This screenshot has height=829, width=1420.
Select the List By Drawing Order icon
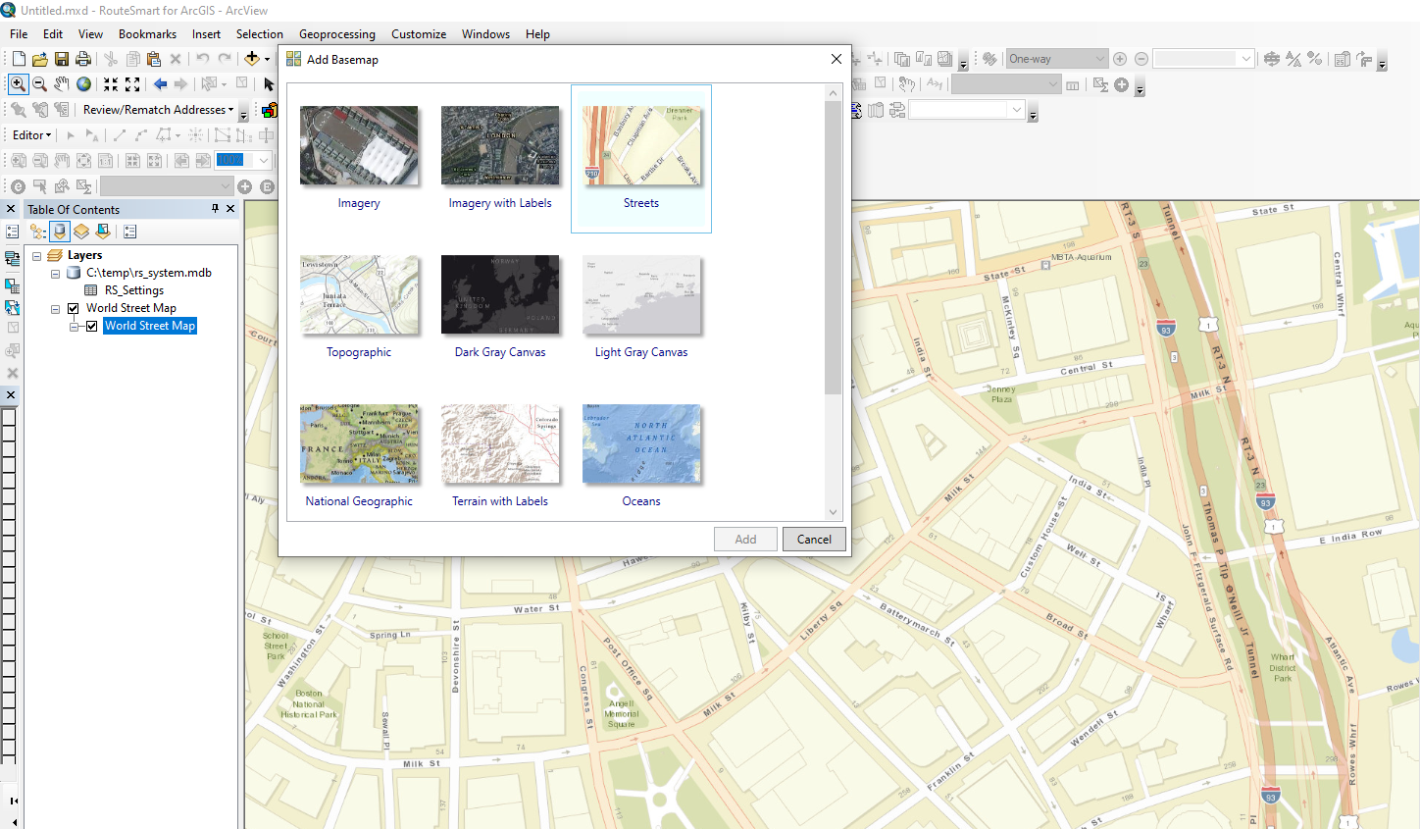click(37, 232)
